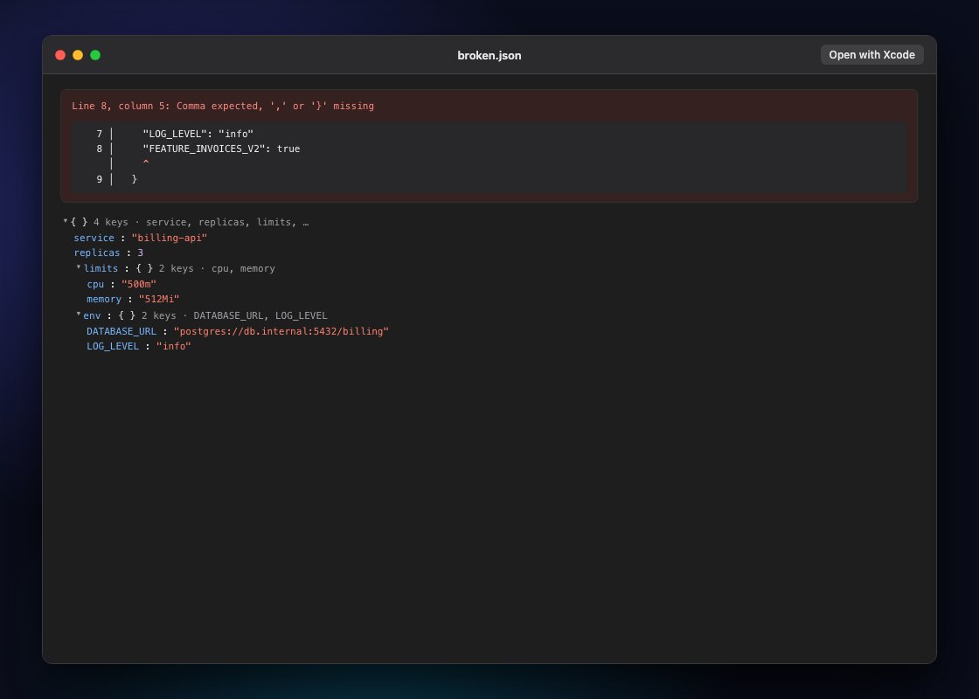This screenshot has width=979, height=699.
Task: Click the red caret error marker
Action: (145, 163)
